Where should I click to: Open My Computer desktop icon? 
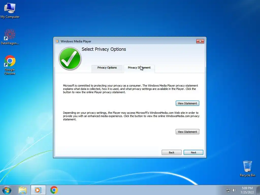point(10,11)
